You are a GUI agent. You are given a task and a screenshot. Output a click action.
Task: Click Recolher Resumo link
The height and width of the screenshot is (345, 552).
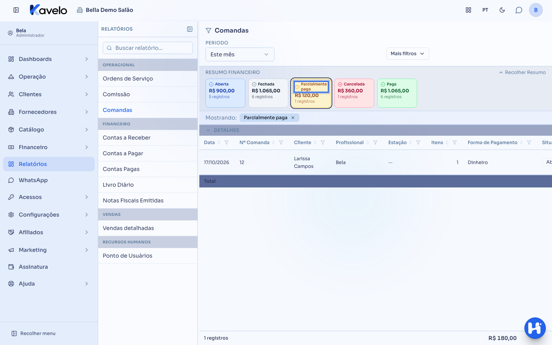coord(522,72)
